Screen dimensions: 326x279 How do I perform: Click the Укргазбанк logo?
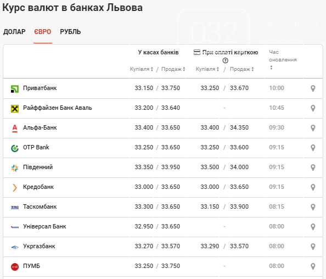click(x=15, y=247)
